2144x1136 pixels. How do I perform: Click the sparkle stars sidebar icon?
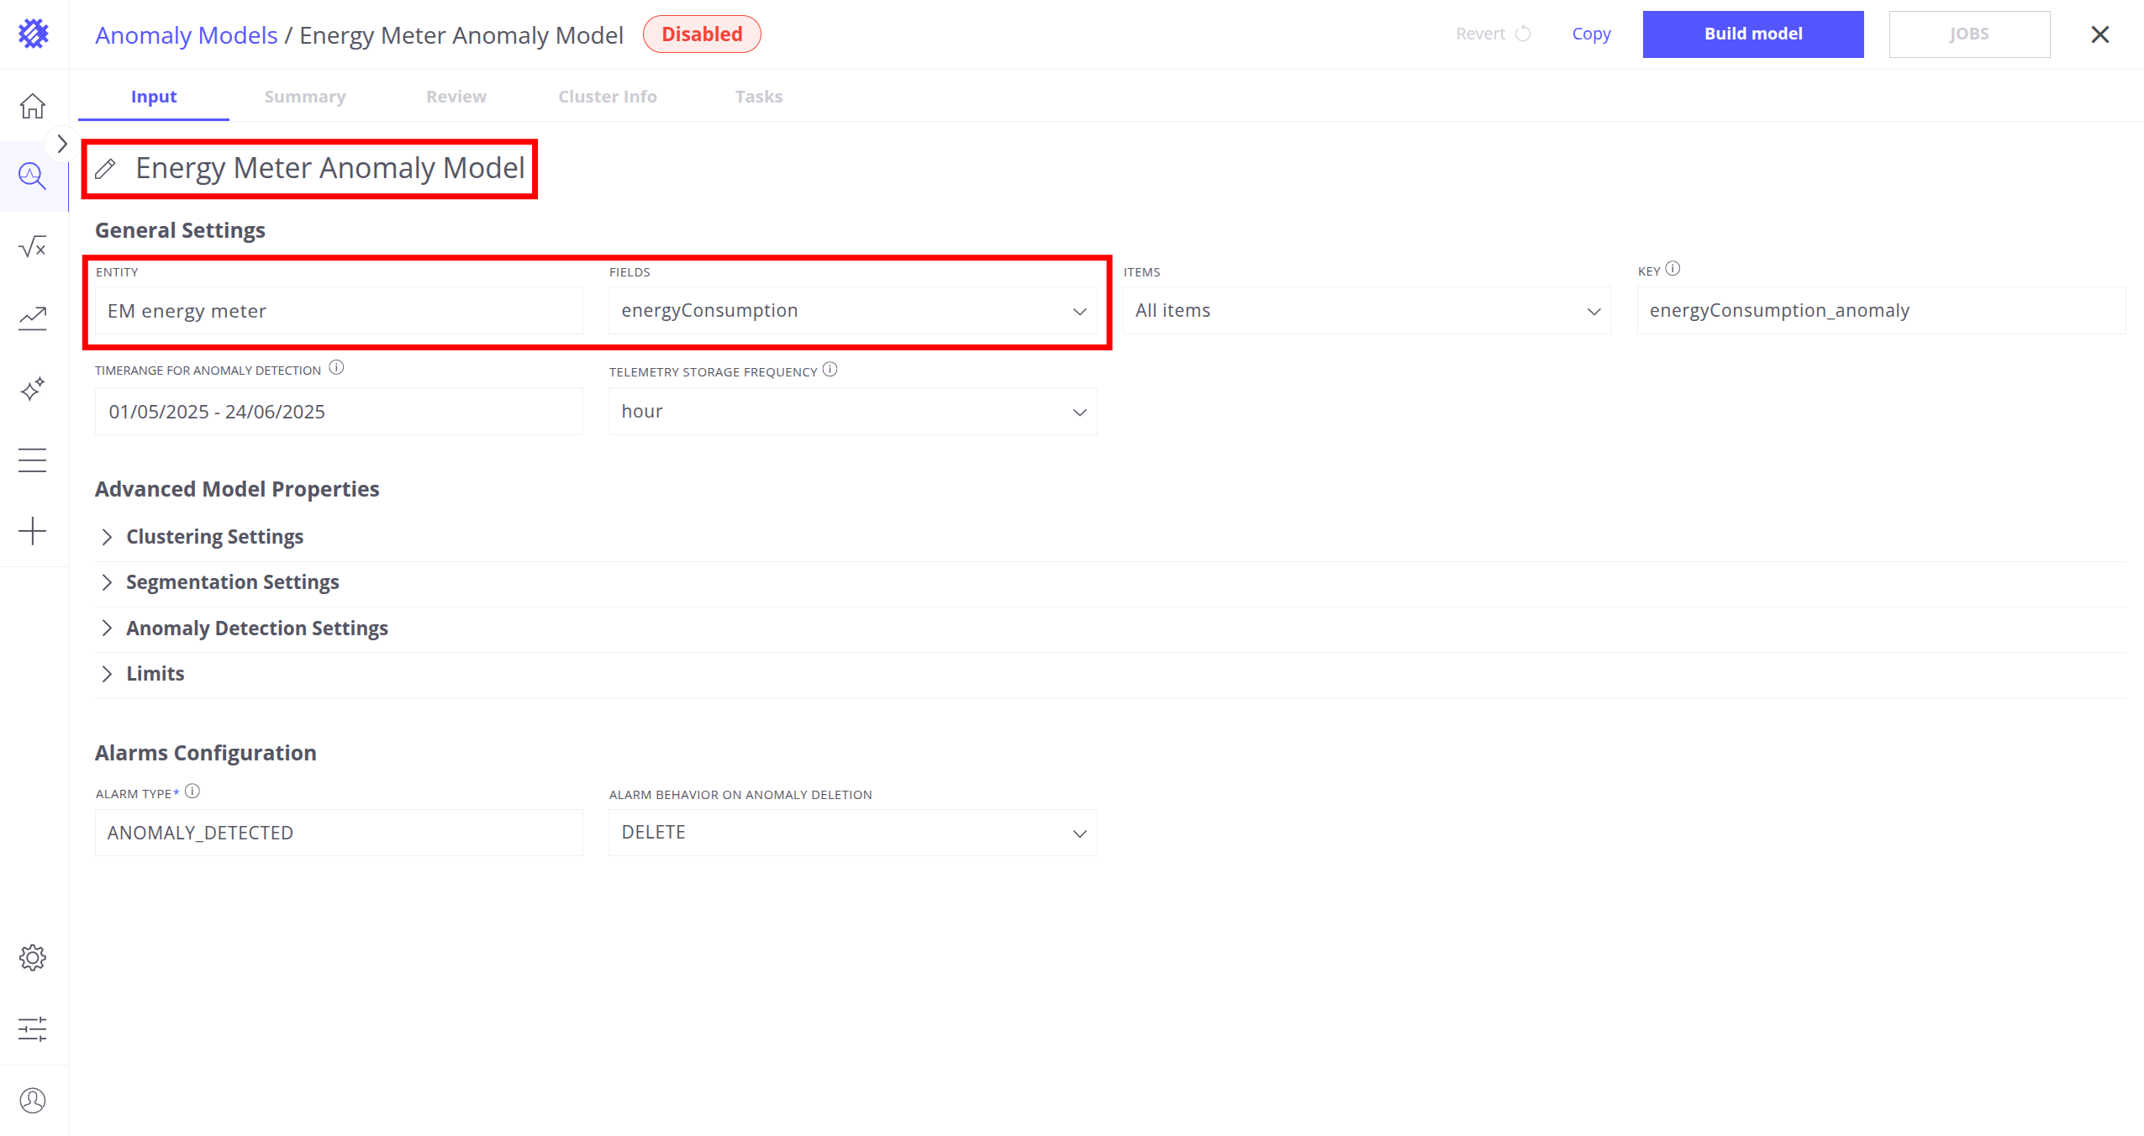[x=33, y=389]
